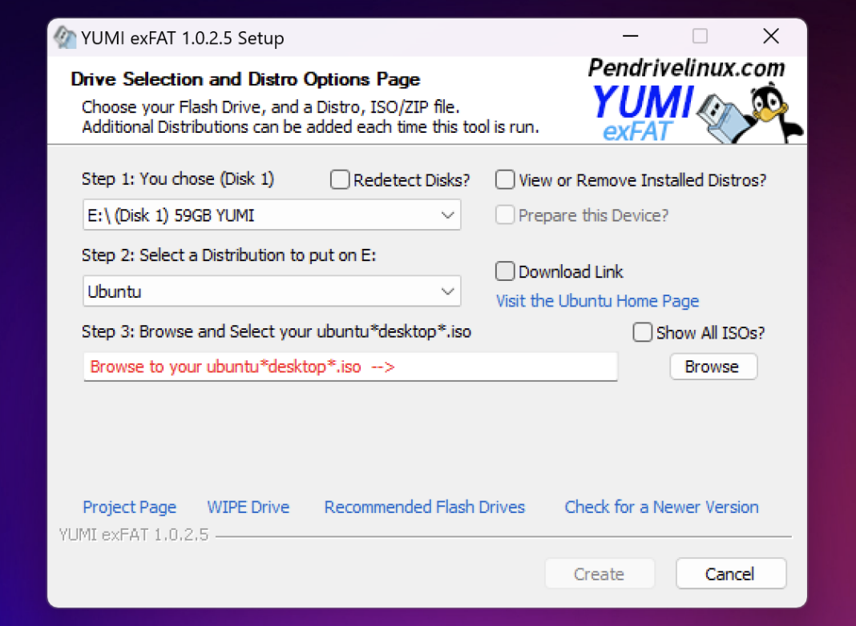Screen dimensions: 856x626
Task: Click the grayed Prepare this Device checkbox
Action: coord(504,215)
